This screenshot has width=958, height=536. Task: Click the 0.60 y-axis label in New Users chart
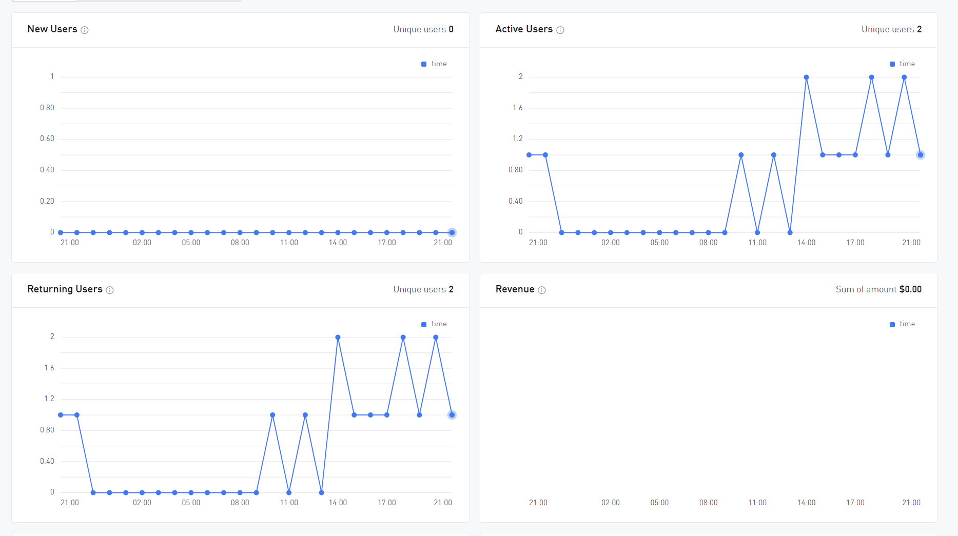pyautogui.click(x=47, y=138)
